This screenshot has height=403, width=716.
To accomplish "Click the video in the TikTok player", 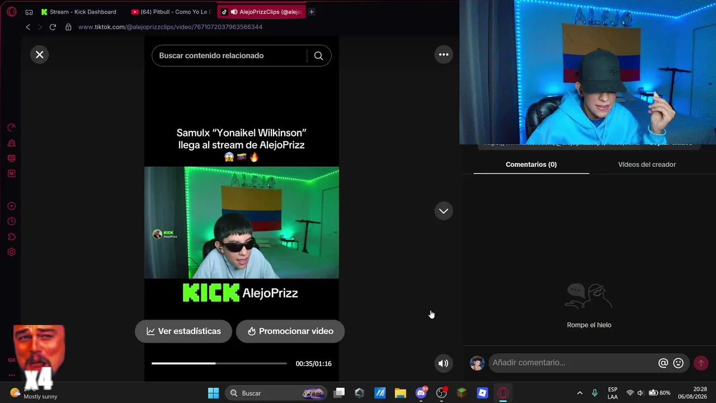I will point(242,222).
